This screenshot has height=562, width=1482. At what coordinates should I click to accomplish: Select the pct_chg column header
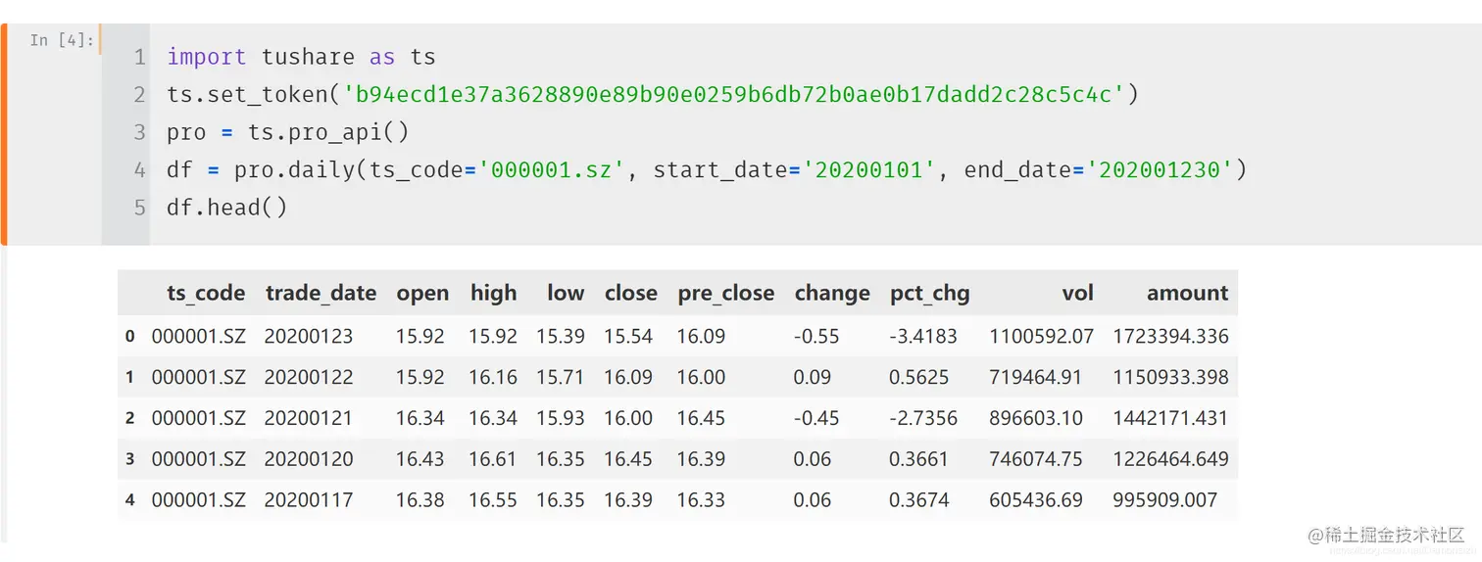[929, 294]
